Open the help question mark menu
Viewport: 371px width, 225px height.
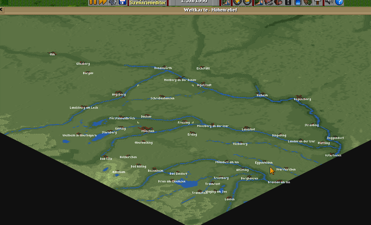(339, 2)
